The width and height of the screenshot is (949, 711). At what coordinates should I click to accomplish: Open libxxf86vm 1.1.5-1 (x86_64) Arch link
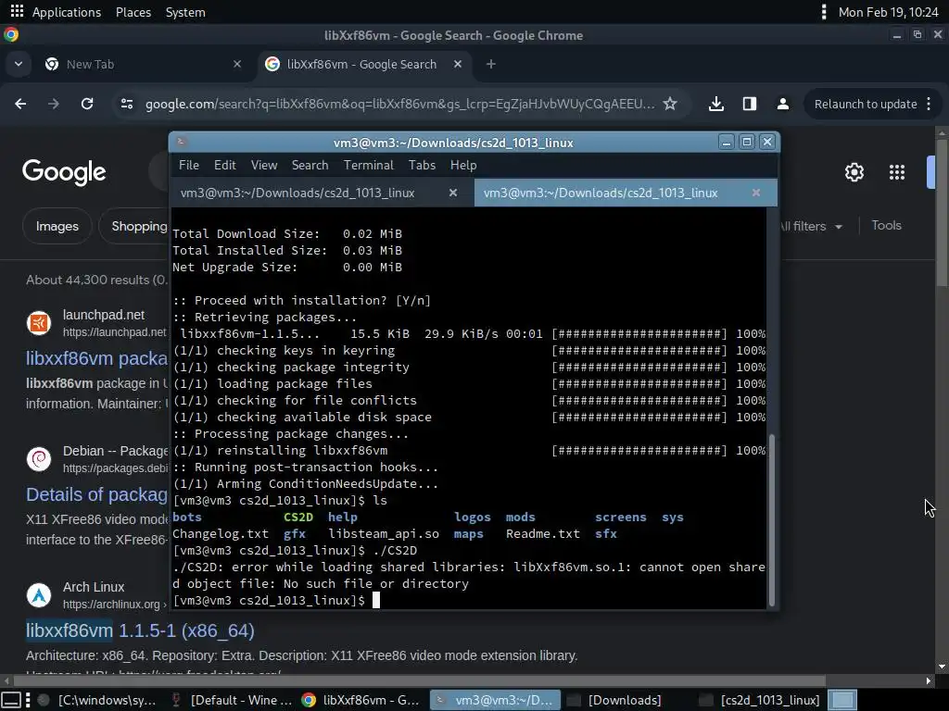pyautogui.click(x=140, y=630)
